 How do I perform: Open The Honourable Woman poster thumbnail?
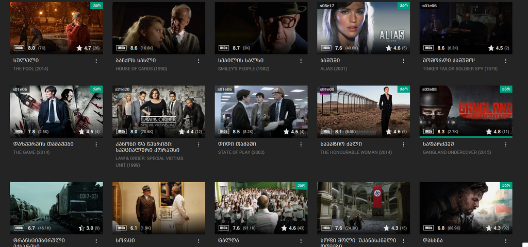(x=364, y=112)
